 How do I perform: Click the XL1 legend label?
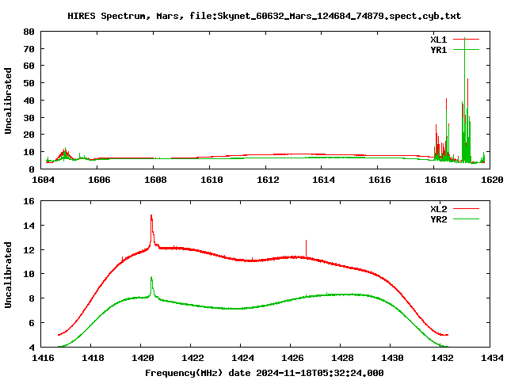(438, 40)
